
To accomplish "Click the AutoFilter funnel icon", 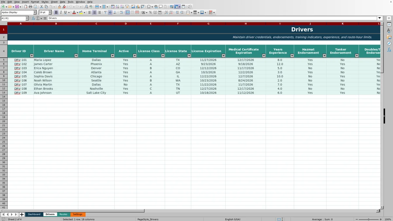I will click(x=127, y=7).
